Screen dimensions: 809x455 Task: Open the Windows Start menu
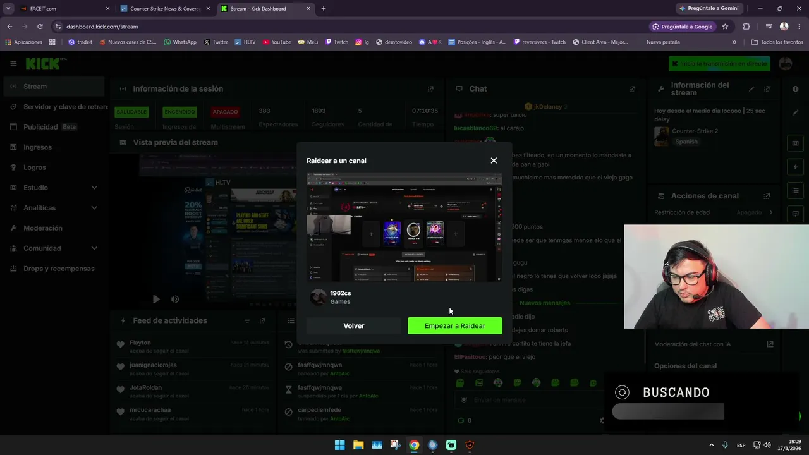339,445
